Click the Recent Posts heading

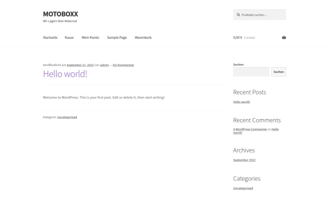point(249,92)
